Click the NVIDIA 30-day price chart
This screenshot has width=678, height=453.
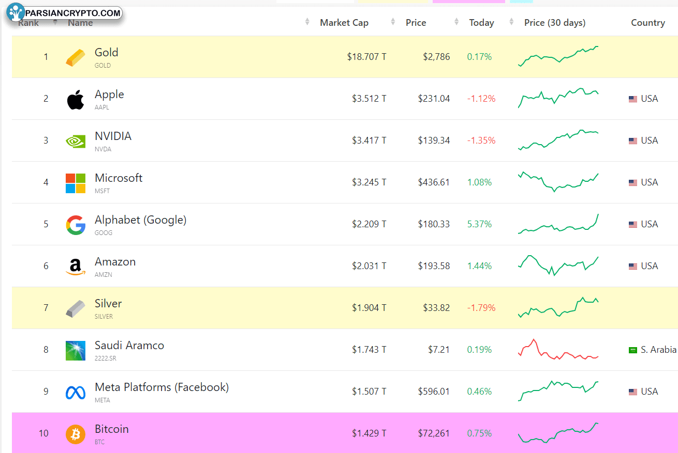(x=558, y=140)
